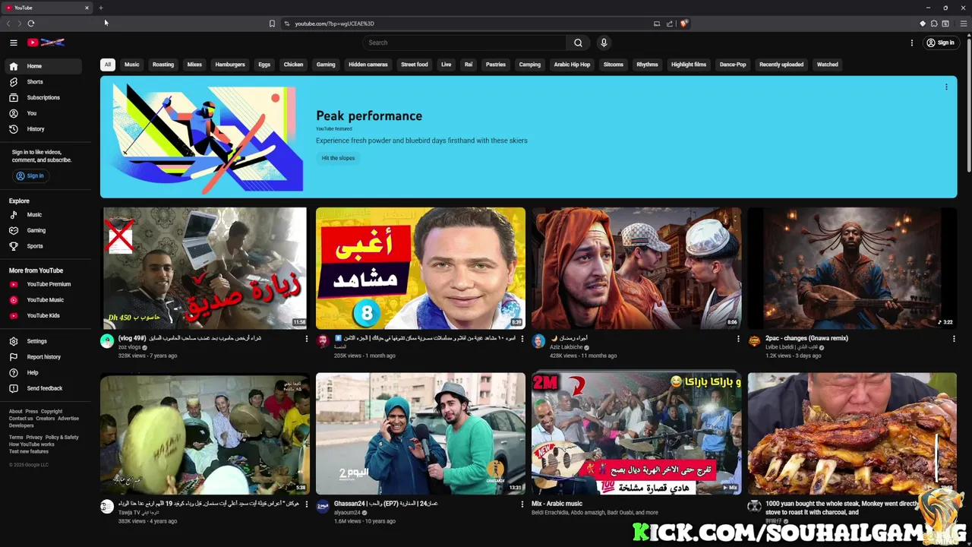Open the Privacy footer link

coord(34,438)
